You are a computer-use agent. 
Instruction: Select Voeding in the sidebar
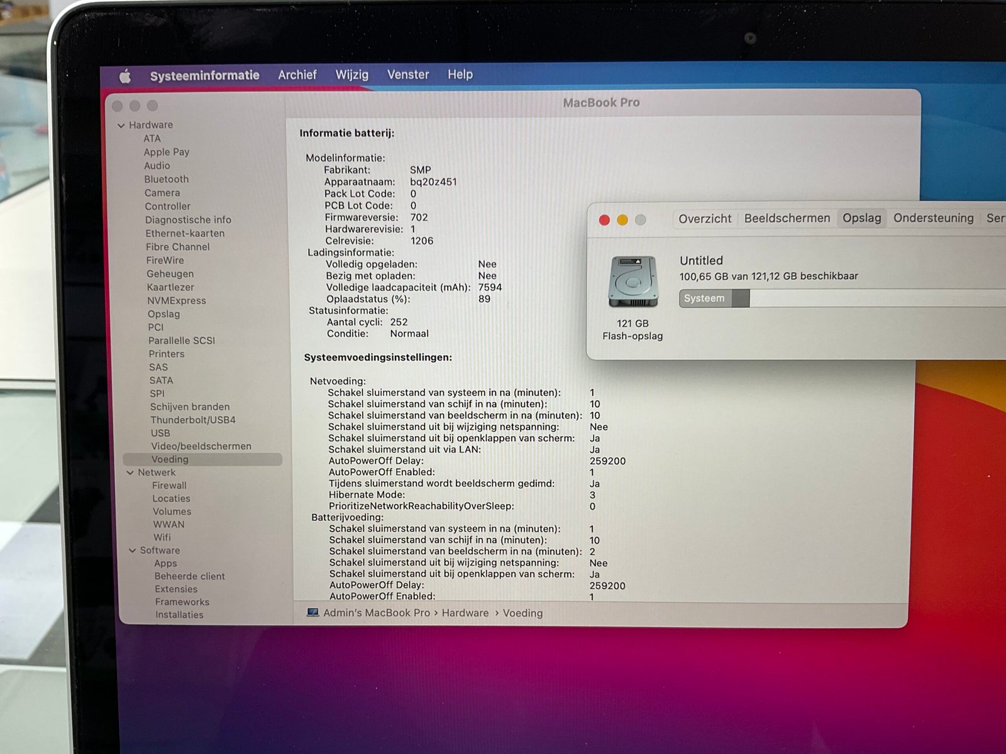[202, 459]
